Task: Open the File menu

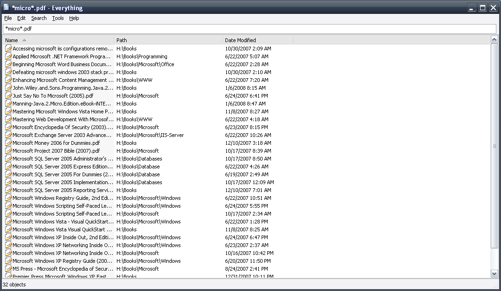Action: coord(8,18)
